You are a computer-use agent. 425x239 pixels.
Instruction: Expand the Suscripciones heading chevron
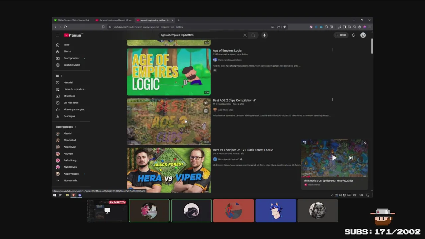75,127
